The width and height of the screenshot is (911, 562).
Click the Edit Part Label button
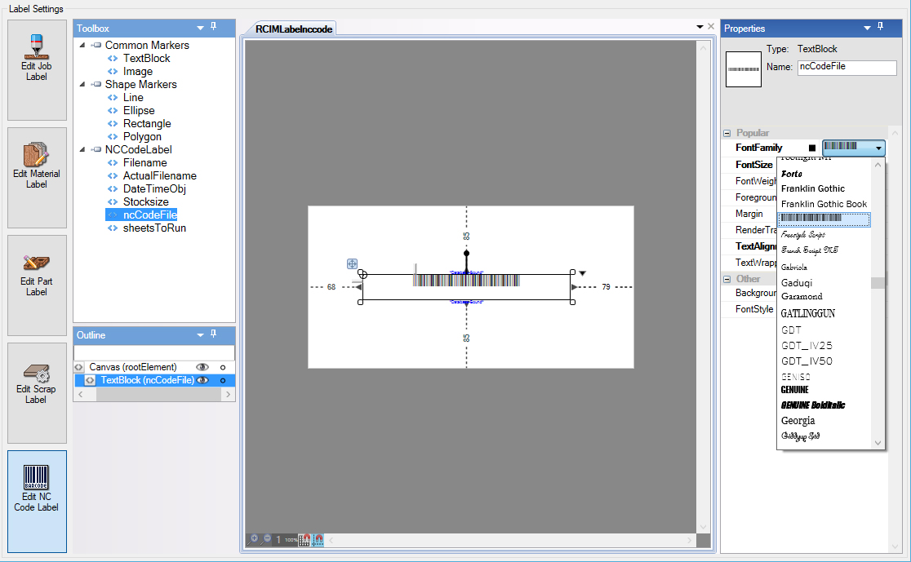click(37, 285)
